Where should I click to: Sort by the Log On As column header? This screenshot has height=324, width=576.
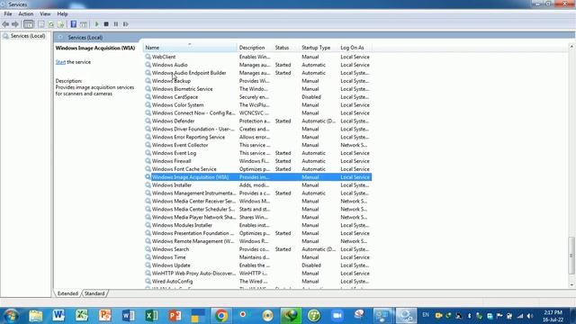[x=355, y=48]
